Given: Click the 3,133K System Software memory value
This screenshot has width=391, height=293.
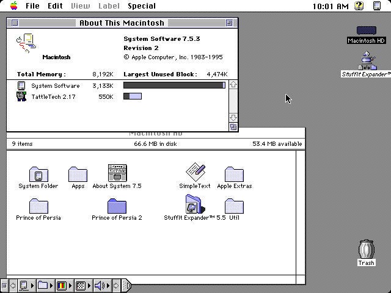Looking at the screenshot, I should pos(103,85).
